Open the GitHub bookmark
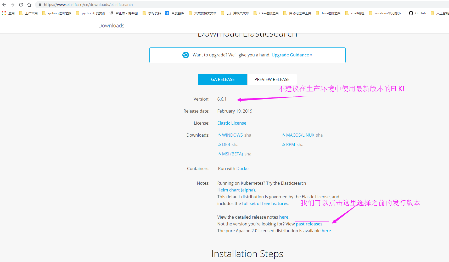The image size is (449, 262). pyautogui.click(x=417, y=13)
